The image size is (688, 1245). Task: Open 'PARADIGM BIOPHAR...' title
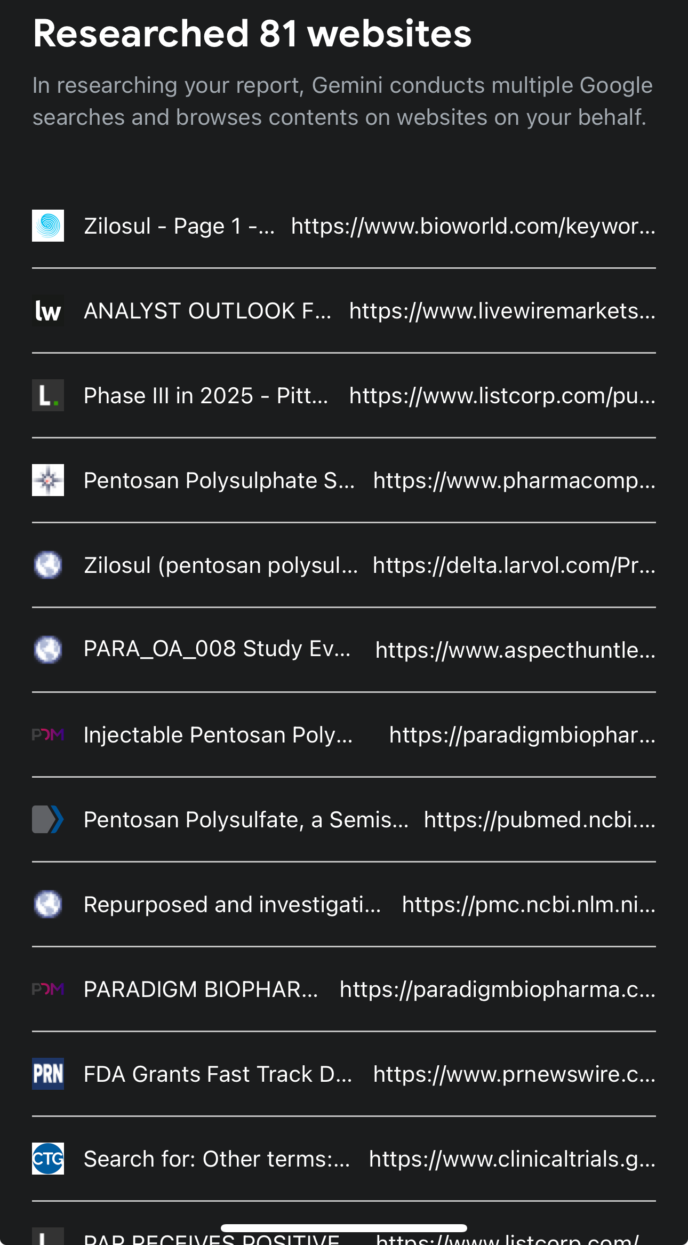pos(201,989)
